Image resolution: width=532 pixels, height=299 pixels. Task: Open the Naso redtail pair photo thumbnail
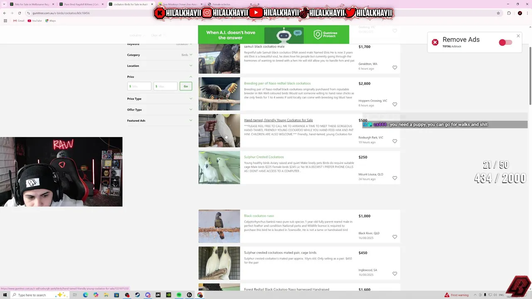click(219, 94)
